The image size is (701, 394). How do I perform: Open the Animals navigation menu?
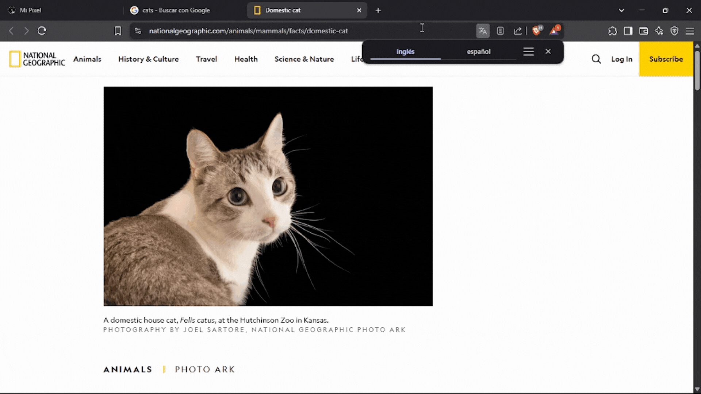[x=87, y=59]
